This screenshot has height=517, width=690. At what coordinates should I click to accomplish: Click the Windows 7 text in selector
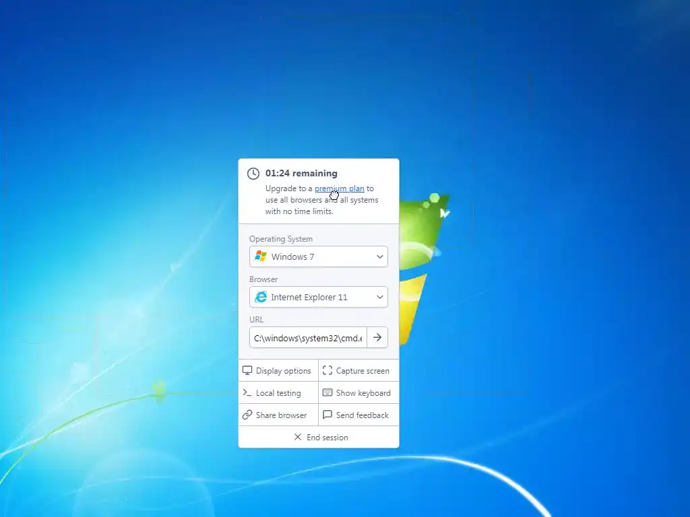click(x=292, y=256)
